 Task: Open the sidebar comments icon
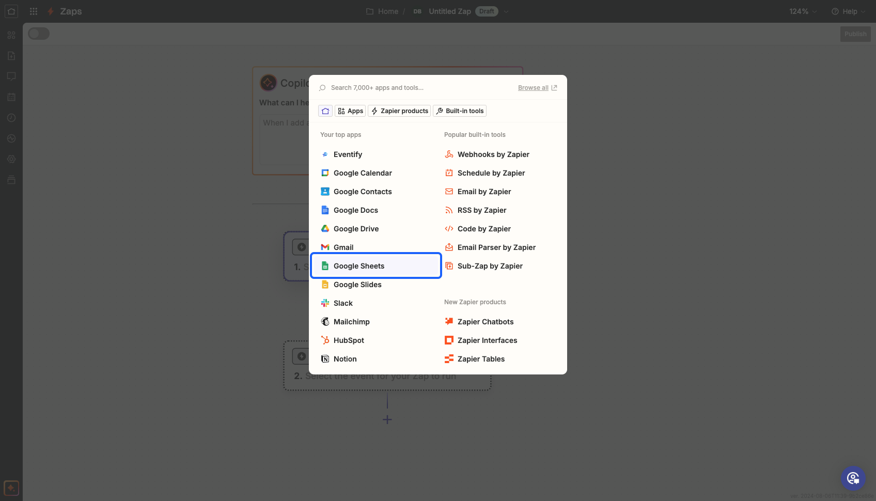point(11,76)
